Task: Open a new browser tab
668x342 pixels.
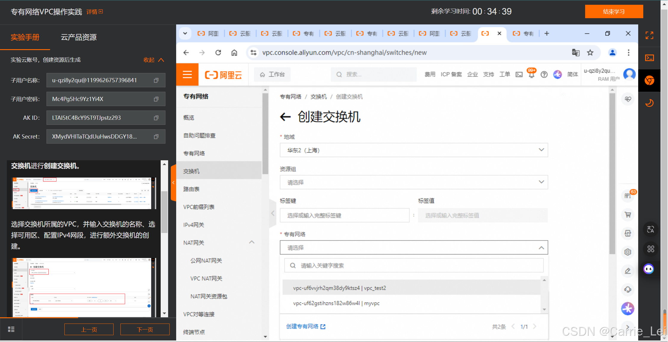Action: [547, 33]
